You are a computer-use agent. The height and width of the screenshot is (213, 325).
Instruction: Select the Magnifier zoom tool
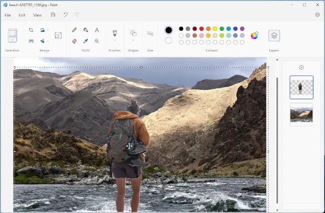[97, 41]
